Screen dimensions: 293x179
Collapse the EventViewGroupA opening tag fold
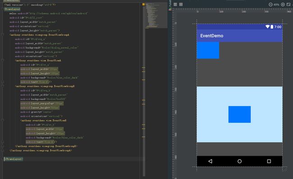pyautogui.click(x=3, y=35)
